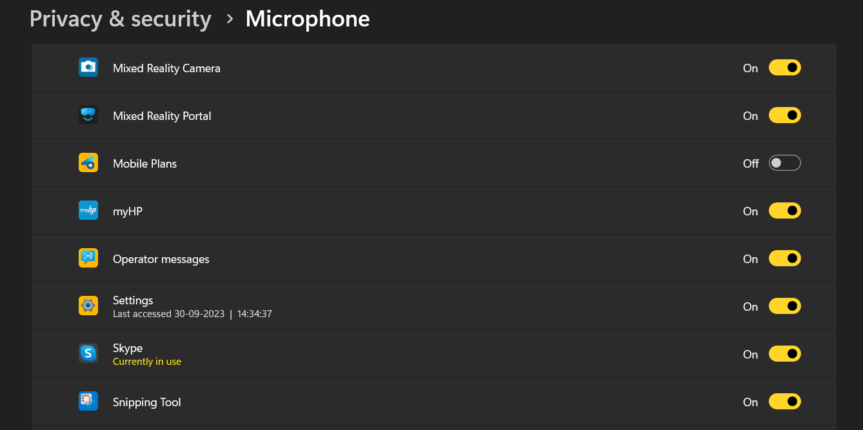This screenshot has height=430, width=863.
Task: Click the Operator messages app icon
Action: coord(88,258)
